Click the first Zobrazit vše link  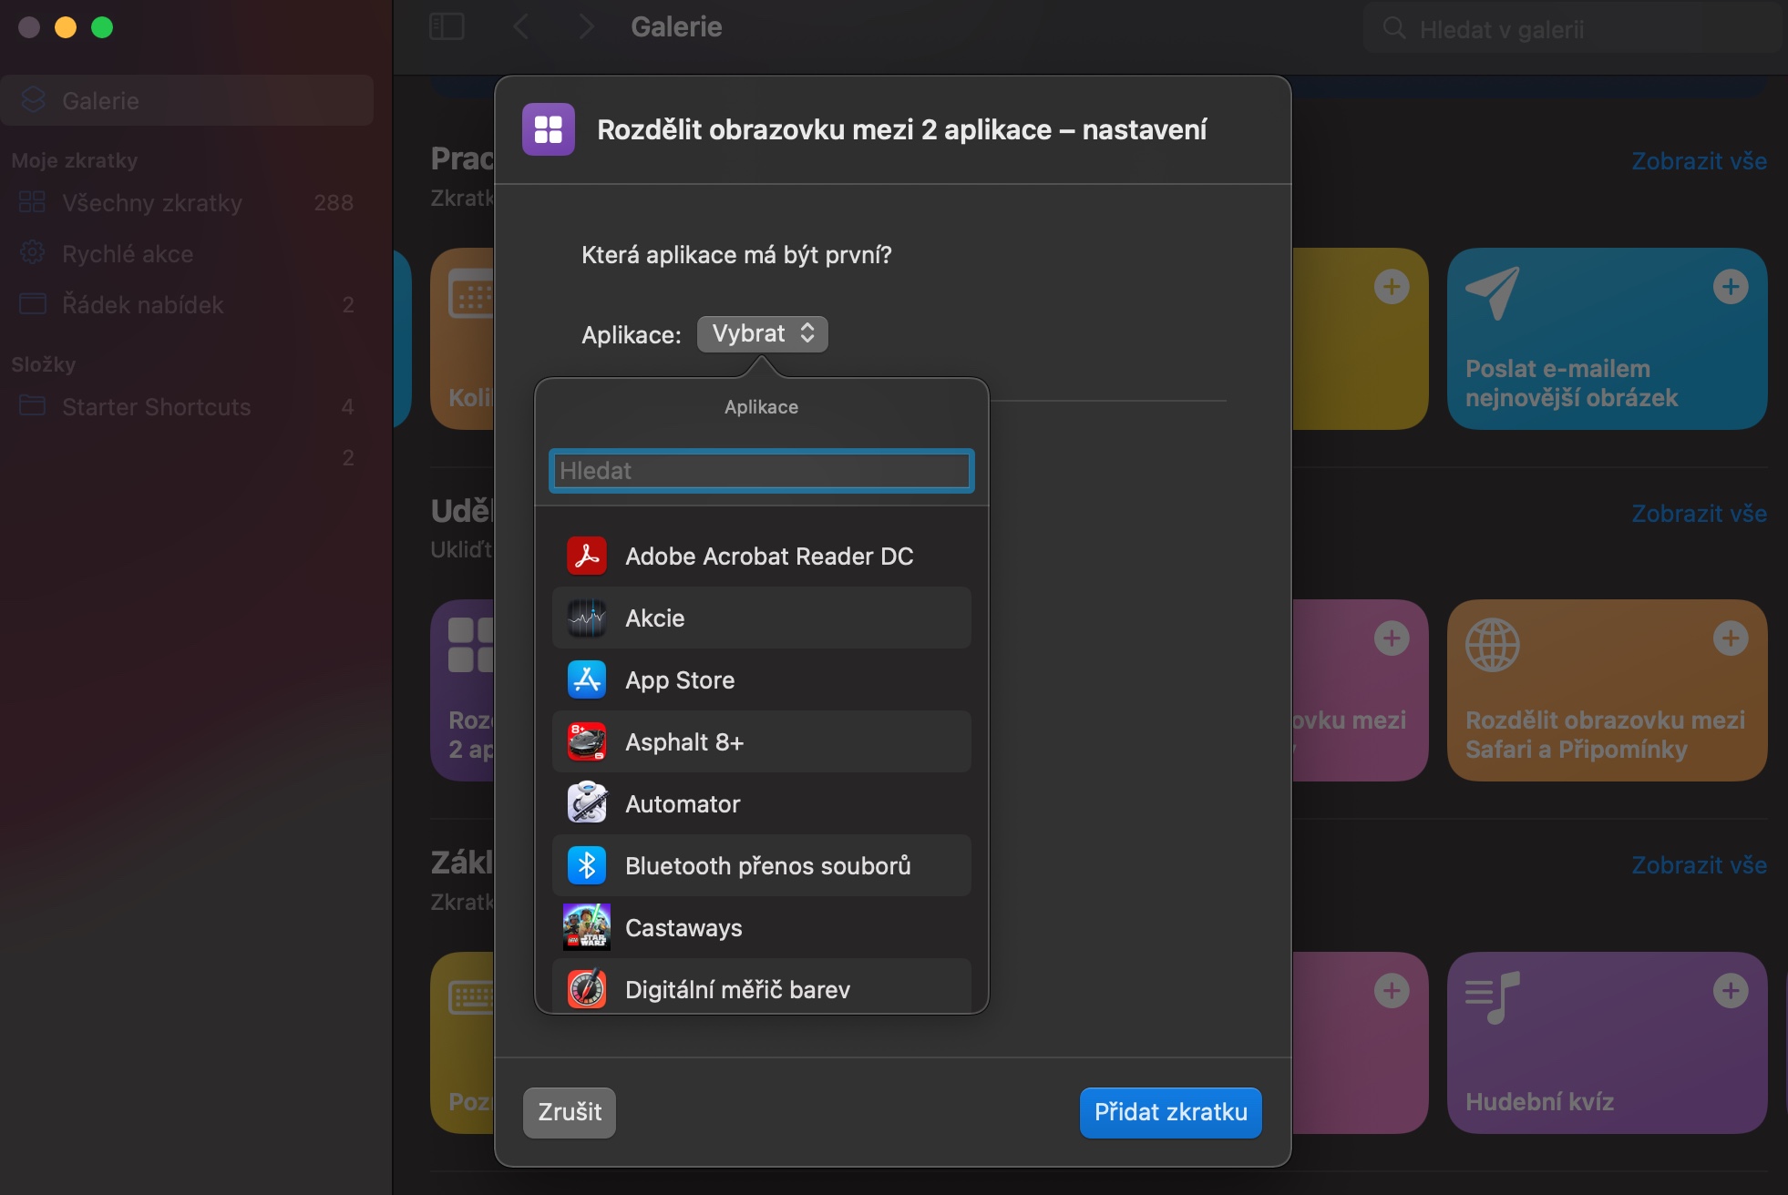(1699, 161)
